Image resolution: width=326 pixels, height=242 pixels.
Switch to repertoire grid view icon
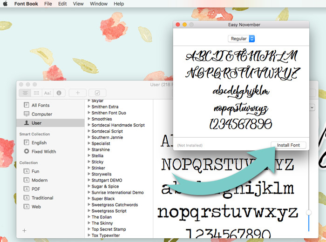pyautogui.click(x=36, y=93)
